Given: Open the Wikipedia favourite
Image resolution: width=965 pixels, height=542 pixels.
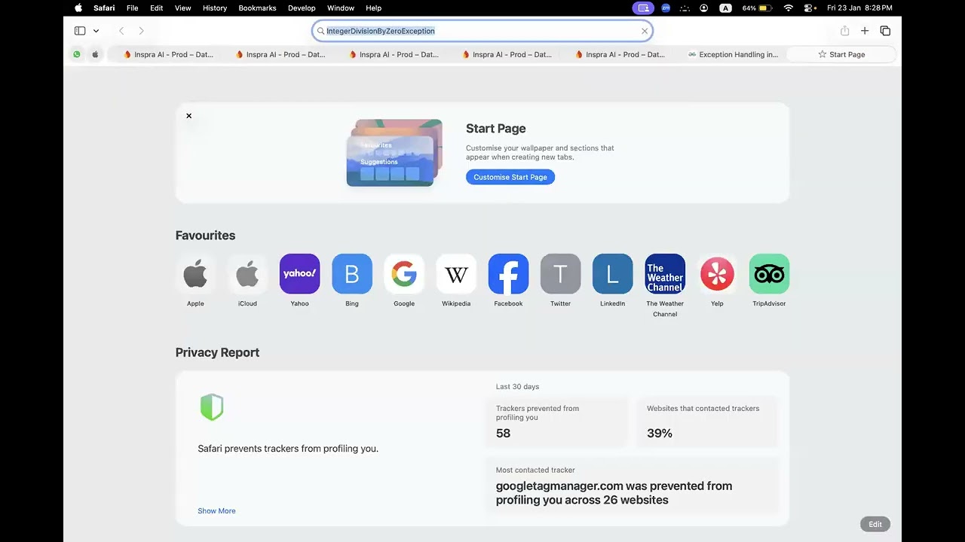Looking at the screenshot, I should pos(456,274).
